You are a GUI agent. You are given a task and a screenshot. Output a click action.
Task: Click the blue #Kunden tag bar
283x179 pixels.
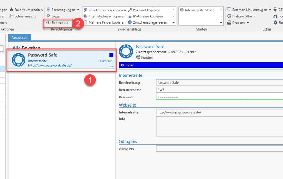(201, 65)
